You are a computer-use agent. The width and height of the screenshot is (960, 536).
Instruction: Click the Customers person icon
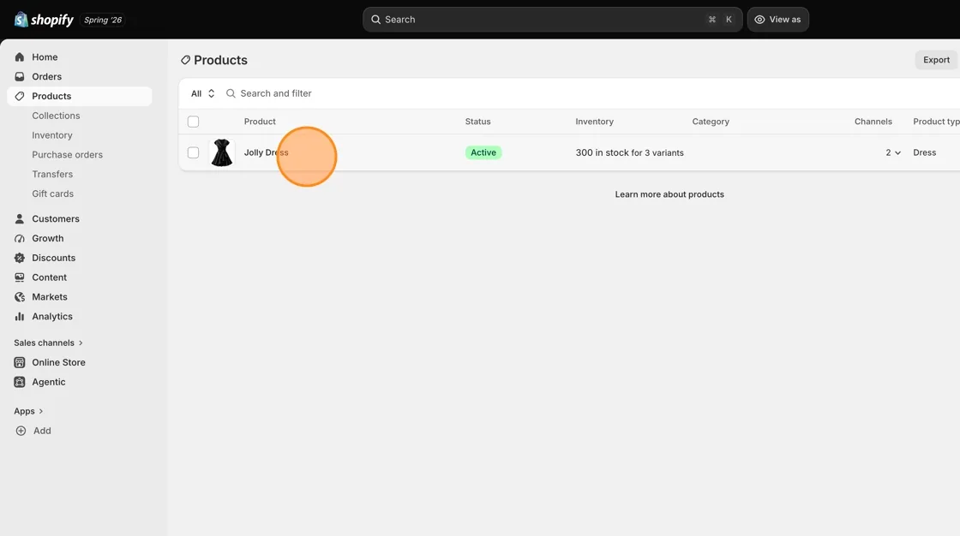(20, 218)
